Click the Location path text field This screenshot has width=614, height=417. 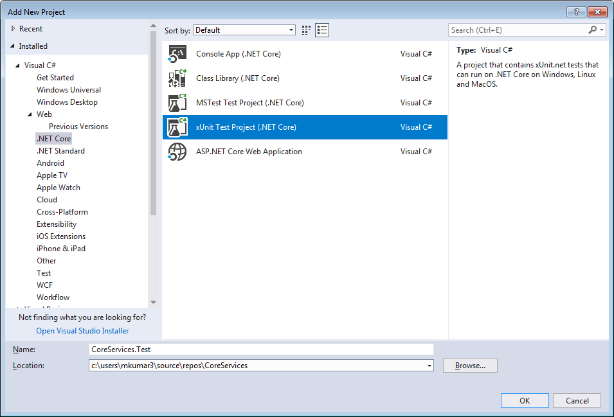[x=257, y=366]
